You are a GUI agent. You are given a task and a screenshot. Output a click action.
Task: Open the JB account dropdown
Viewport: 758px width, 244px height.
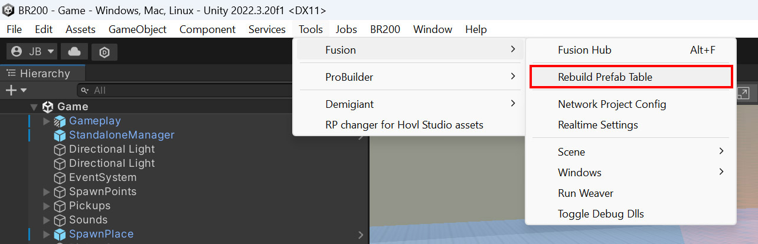pos(32,52)
